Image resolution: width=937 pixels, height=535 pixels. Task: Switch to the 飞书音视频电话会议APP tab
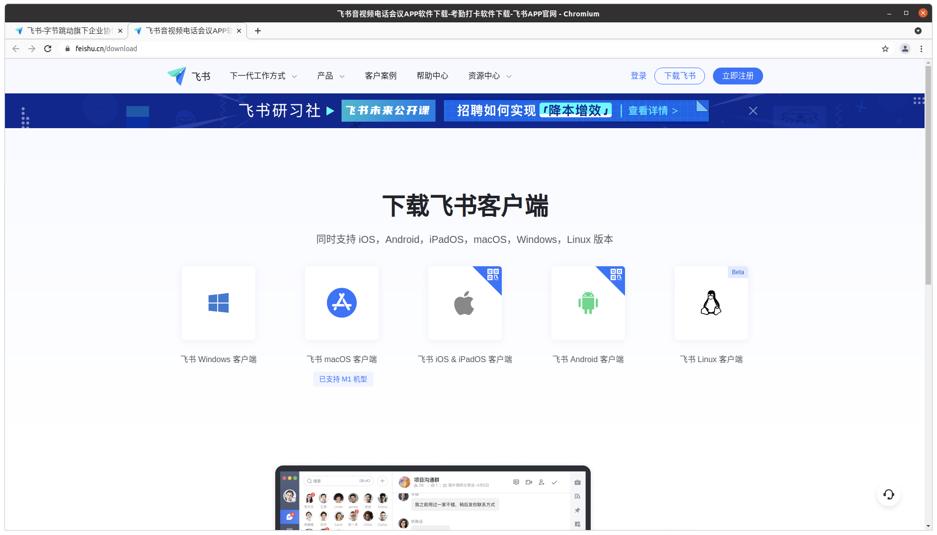(187, 31)
